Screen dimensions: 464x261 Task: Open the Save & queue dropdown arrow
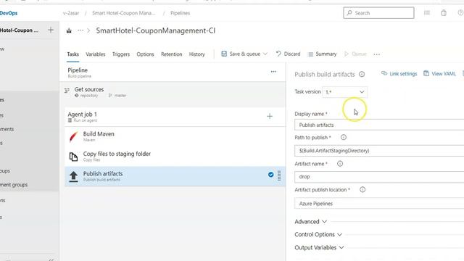tap(265, 54)
